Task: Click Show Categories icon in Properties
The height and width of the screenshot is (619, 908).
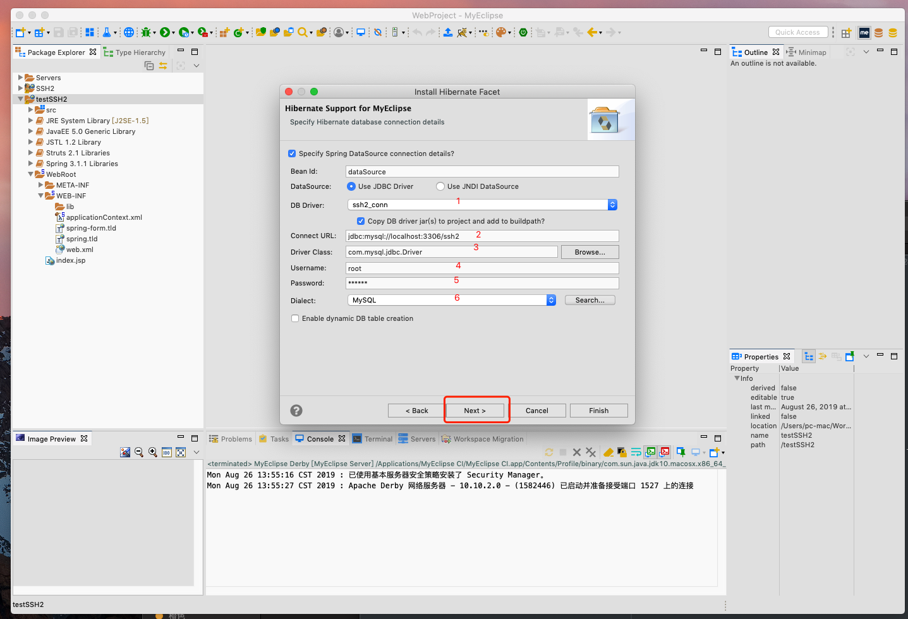Action: [809, 357]
